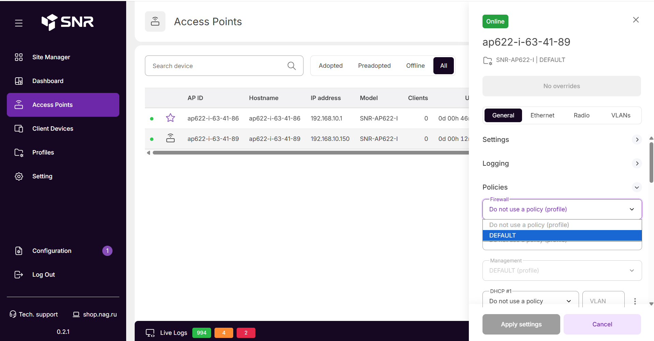
Task: Expand the Settings section
Action: (637, 140)
